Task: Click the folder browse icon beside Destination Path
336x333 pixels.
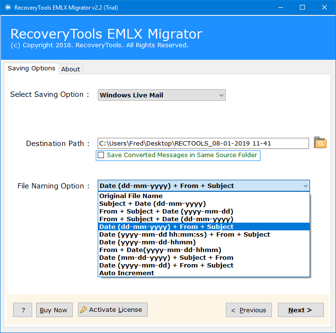Action: pos(320,143)
